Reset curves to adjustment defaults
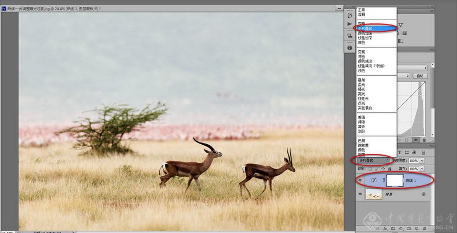 point(406,140)
